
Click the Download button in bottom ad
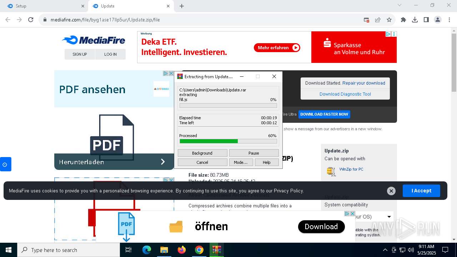pyautogui.click(x=321, y=227)
